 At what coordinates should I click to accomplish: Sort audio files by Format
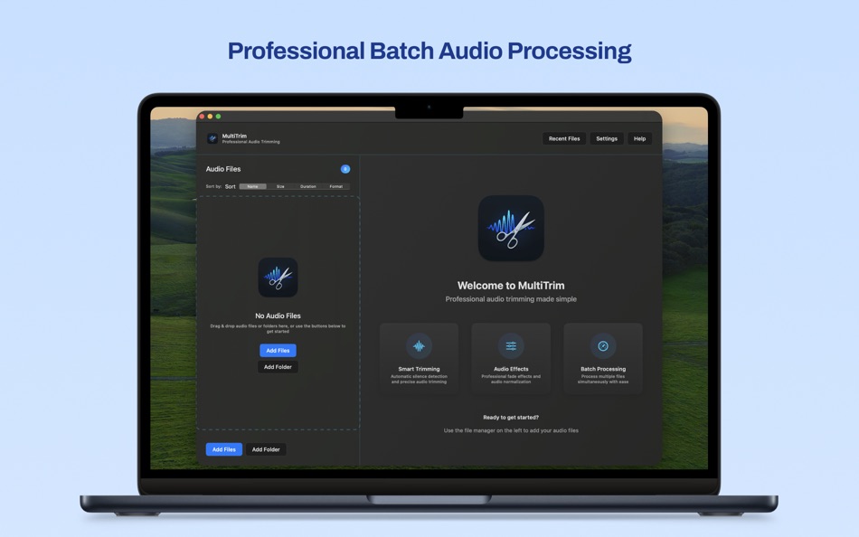(335, 185)
